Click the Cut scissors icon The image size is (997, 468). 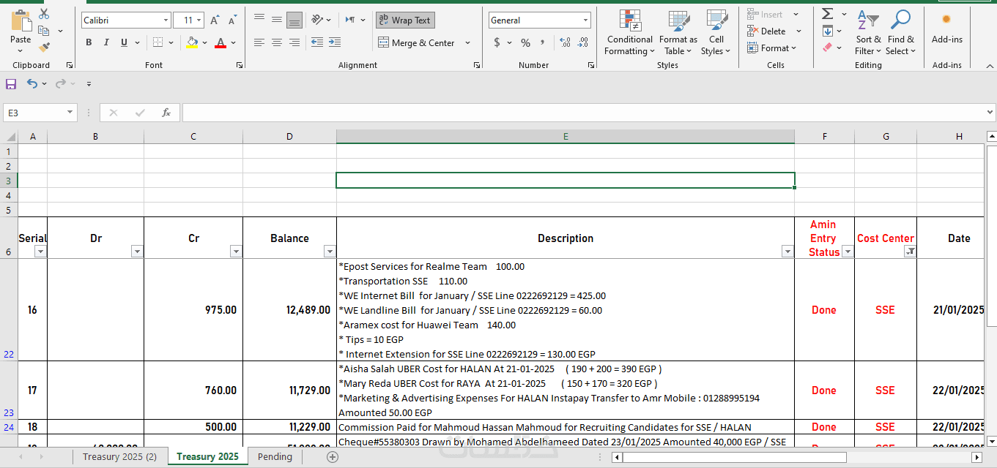[44, 14]
